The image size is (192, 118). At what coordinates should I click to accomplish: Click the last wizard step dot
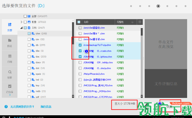point(185,6)
